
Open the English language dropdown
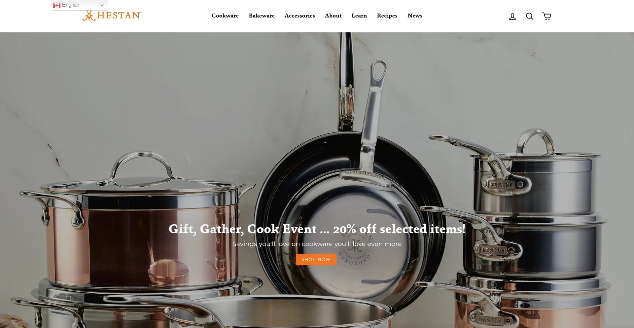click(x=79, y=5)
